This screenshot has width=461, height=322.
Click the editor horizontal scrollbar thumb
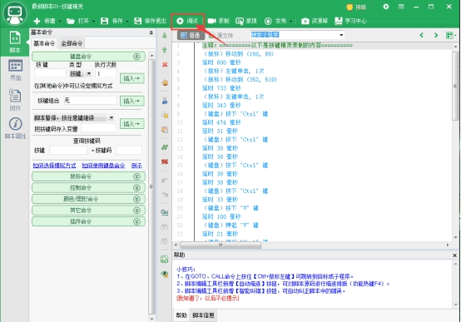click(221, 245)
